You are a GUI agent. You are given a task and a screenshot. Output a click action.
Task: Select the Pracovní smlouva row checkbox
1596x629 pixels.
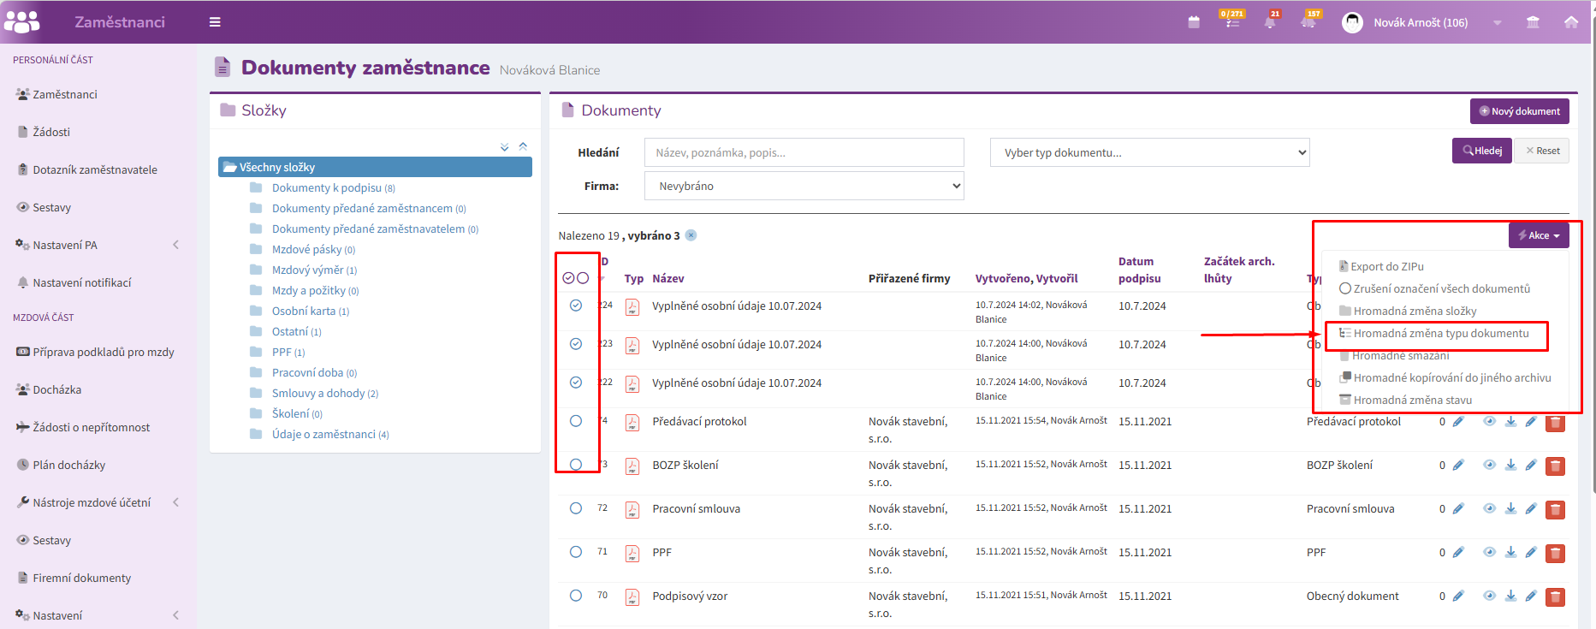pyautogui.click(x=576, y=508)
